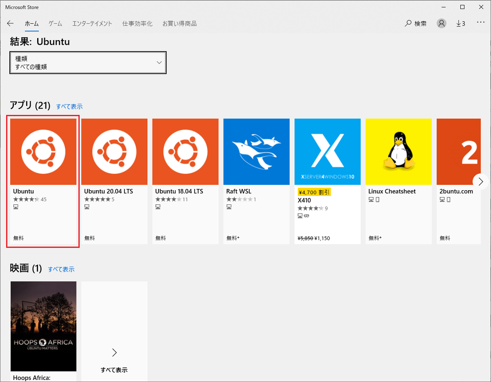Switch to the 仕事効率化 tab
This screenshot has height=382, width=491.
click(137, 24)
